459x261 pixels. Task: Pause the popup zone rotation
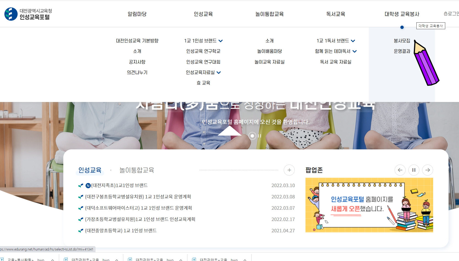(x=414, y=170)
